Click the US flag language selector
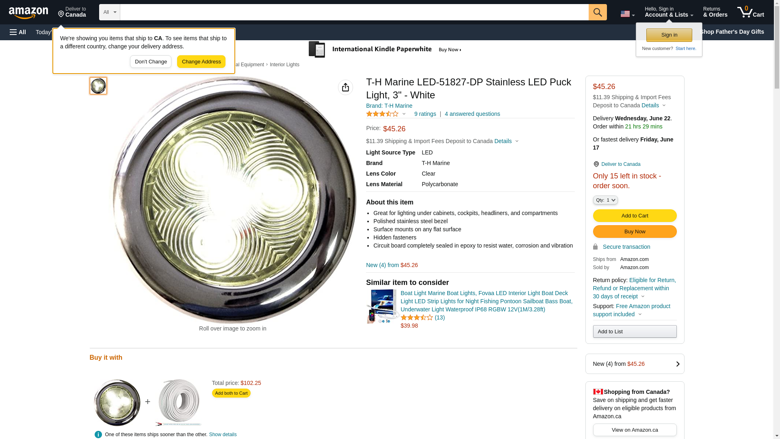The image size is (780, 439). [627, 14]
